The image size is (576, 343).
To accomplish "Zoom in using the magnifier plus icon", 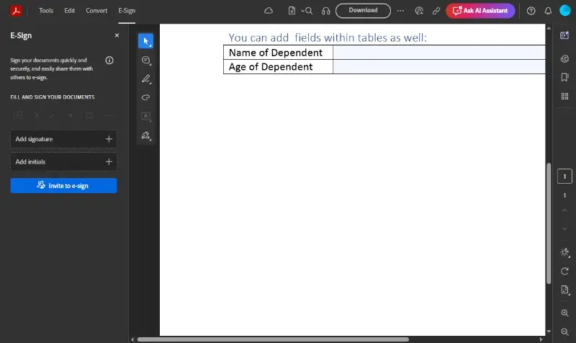I will (565, 313).
